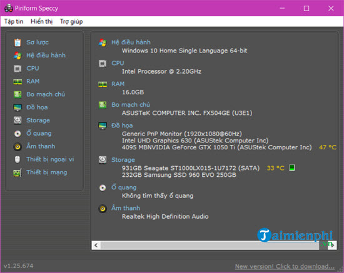Screen dimensions: 344x273
Task: Click the CPU heading in summary
Action: (118, 63)
